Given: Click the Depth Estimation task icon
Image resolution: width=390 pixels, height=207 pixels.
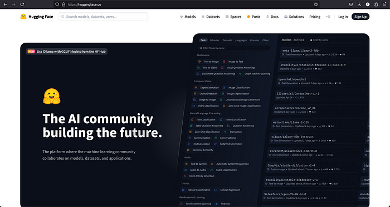Looking at the screenshot, I should coord(196,88).
